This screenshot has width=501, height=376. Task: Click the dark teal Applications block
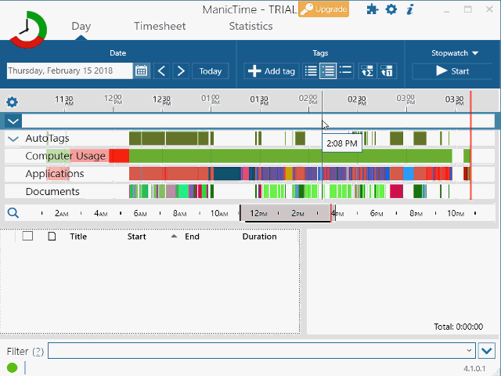tap(227, 174)
